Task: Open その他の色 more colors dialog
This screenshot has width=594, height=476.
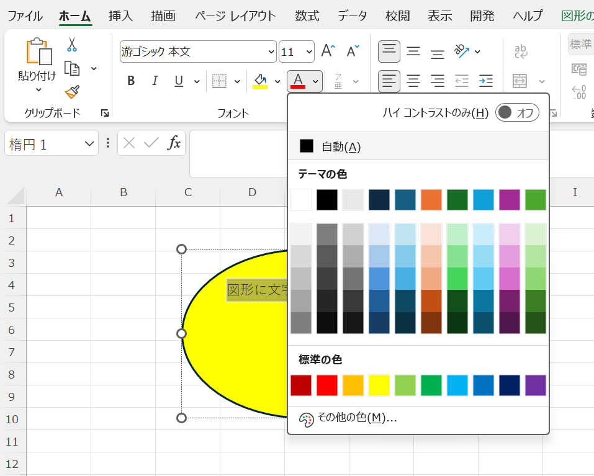Action: coord(357,418)
